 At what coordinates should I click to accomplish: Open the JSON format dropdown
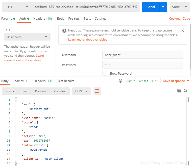click(x=82, y=91)
